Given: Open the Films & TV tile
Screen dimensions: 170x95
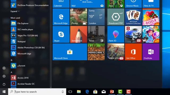Looking at the screenshot, I should click(x=151, y=4).
